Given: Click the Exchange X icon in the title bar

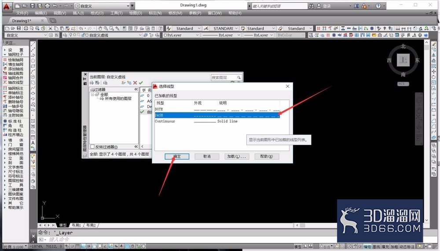Looking at the screenshot, I should [356, 6].
